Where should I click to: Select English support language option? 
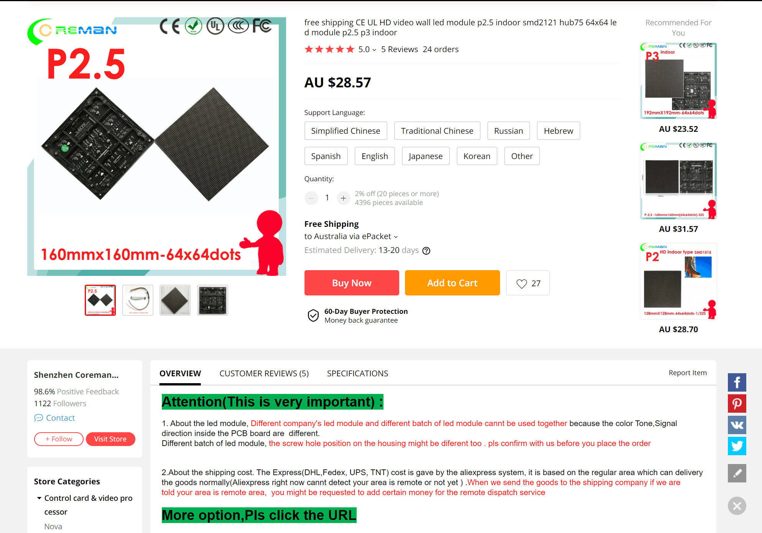click(375, 156)
